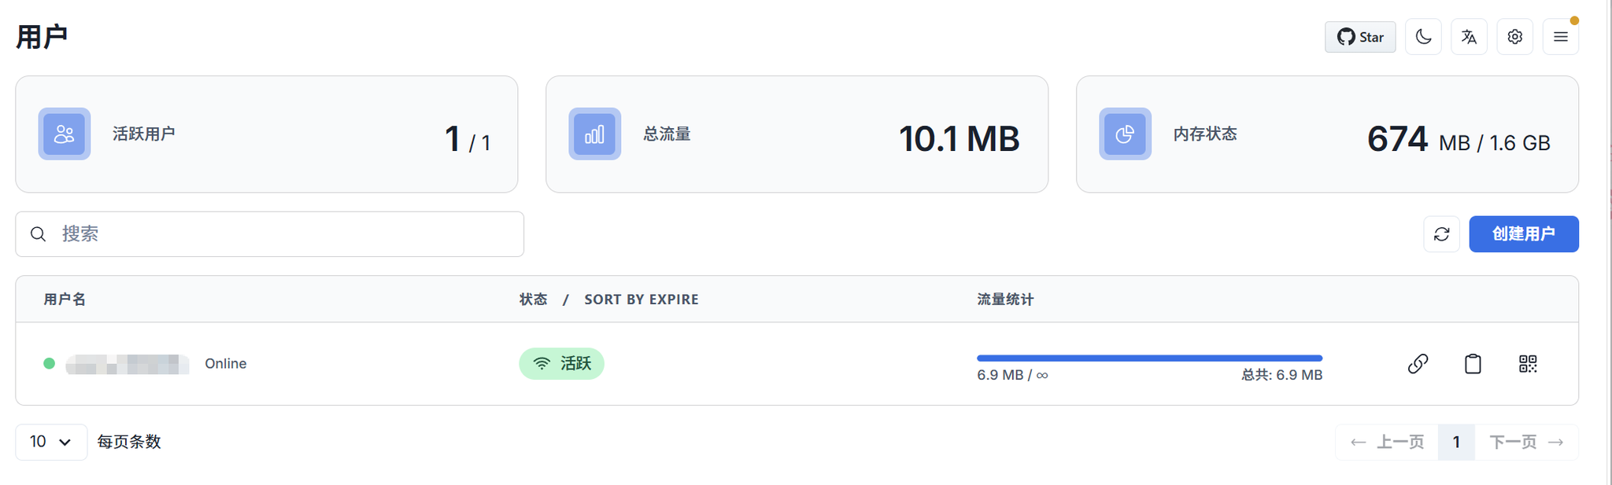
Task: Click the 用户 page heading
Action: pyautogui.click(x=42, y=37)
